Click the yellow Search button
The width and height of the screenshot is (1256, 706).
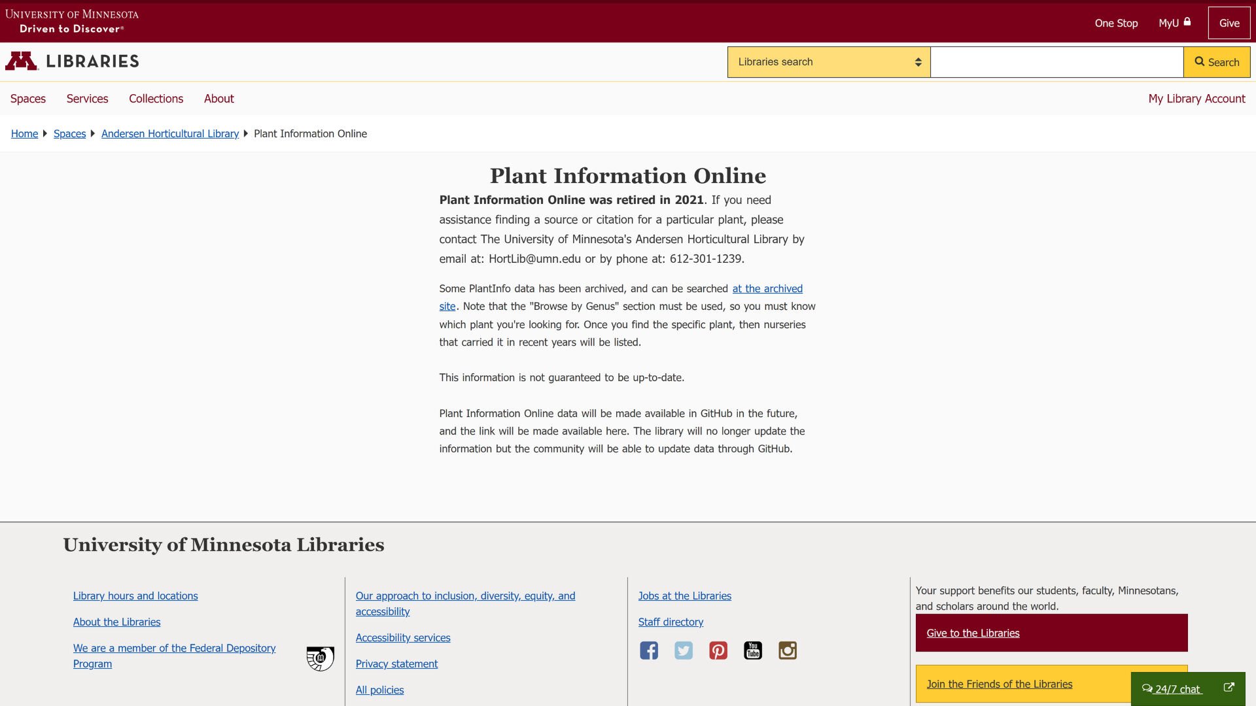1216,62
